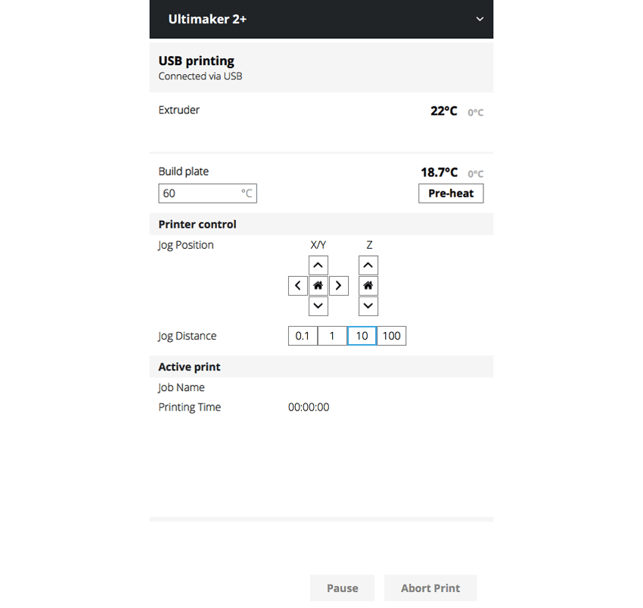Jog the print head right
643x608 pixels.
tap(339, 286)
